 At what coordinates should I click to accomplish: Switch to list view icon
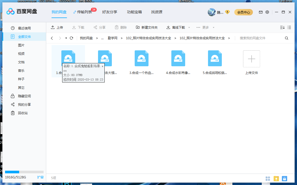pyautogui.click(x=289, y=27)
